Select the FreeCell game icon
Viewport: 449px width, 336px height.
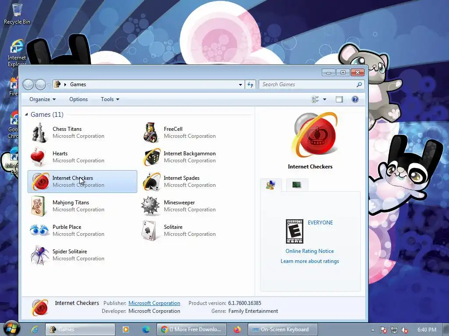point(151,132)
